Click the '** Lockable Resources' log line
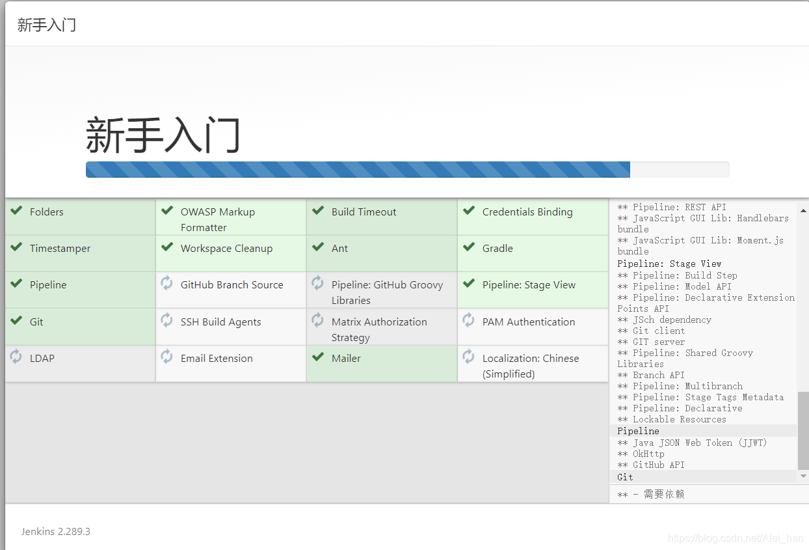 point(672,419)
